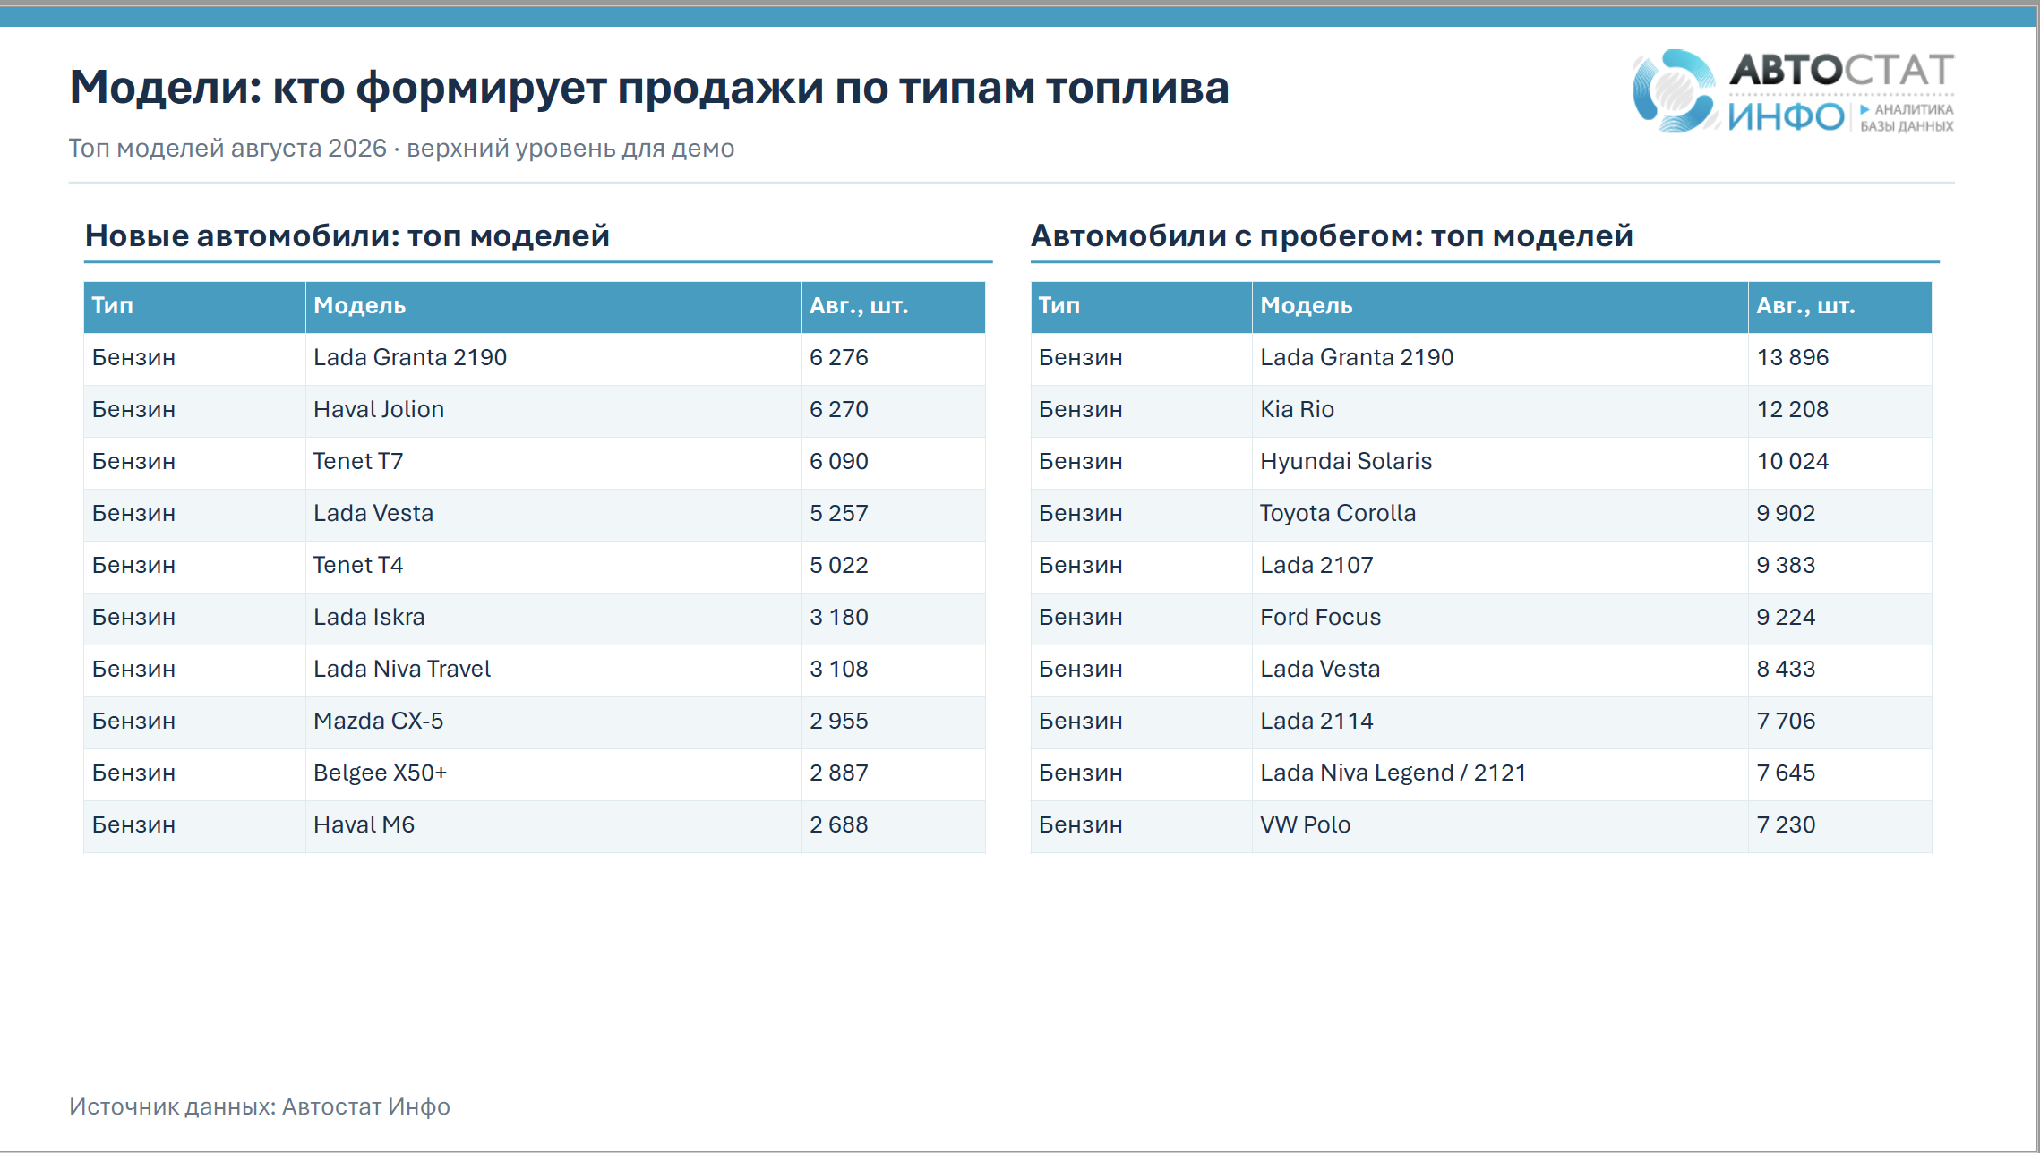Click the Тип column header in the new cars table
This screenshot has height=1153, width=2040.
pos(194,307)
